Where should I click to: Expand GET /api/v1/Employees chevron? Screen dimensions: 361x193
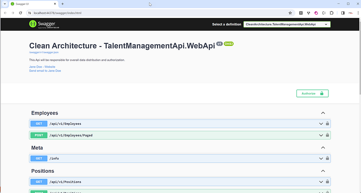pyautogui.click(x=321, y=124)
